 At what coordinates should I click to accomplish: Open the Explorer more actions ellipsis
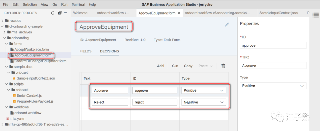pos(66,13)
